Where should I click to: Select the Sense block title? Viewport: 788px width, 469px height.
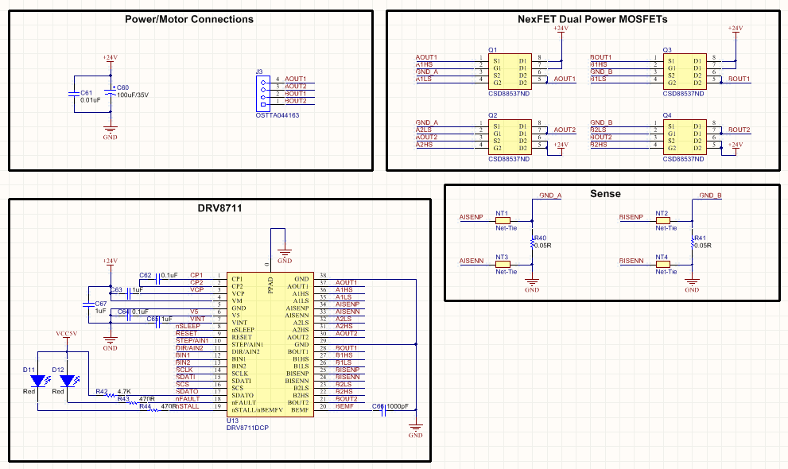(606, 194)
